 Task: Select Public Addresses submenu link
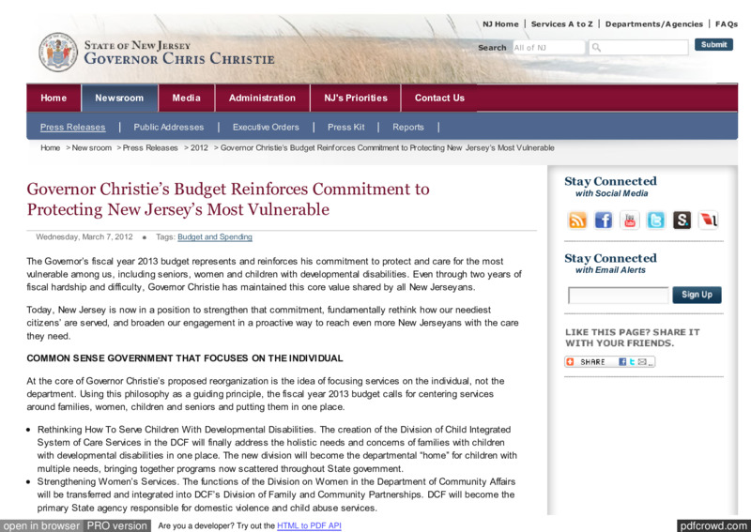(x=169, y=127)
